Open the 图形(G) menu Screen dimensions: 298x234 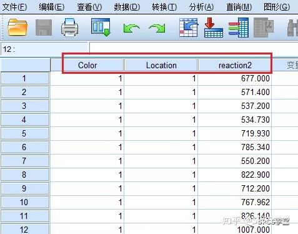pyautogui.click(x=277, y=7)
